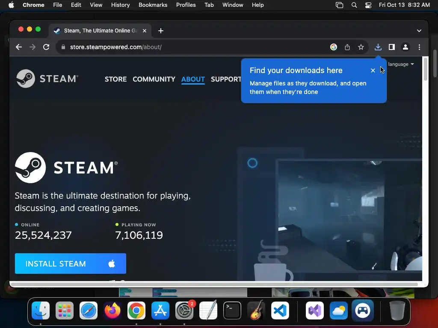Image resolution: width=438 pixels, height=328 pixels.
Task: Open the language dropdown
Action: click(401, 64)
